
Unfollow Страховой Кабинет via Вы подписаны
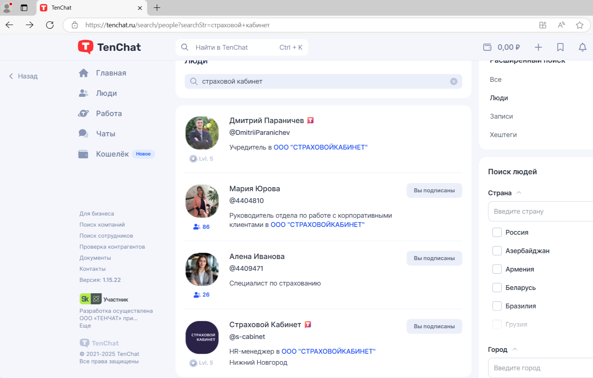click(434, 326)
